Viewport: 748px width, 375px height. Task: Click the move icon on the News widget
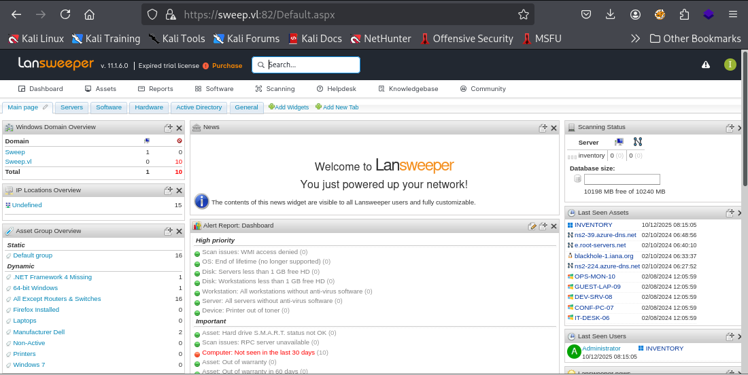pyautogui.click(x=543, y=128)
